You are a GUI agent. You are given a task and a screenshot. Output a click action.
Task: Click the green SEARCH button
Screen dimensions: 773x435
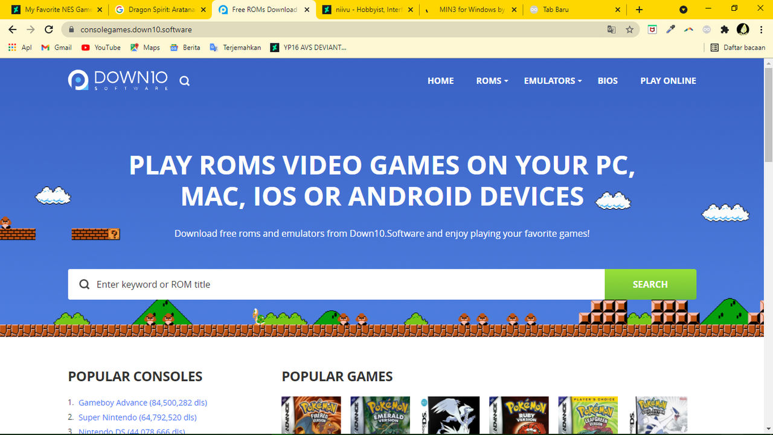point(650,284)
